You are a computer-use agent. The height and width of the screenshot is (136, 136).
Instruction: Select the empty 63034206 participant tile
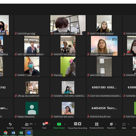tap(32, 25)
